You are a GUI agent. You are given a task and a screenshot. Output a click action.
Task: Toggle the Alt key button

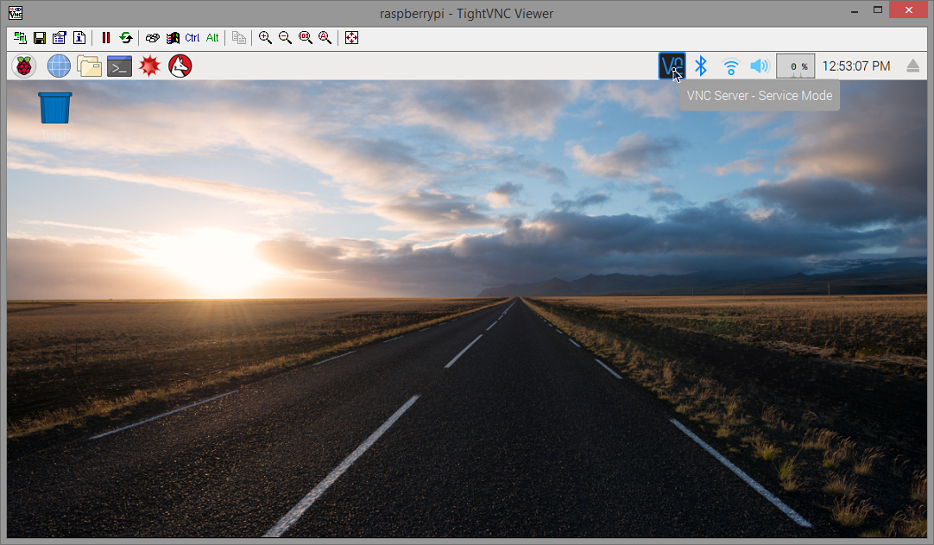(212, 37)
